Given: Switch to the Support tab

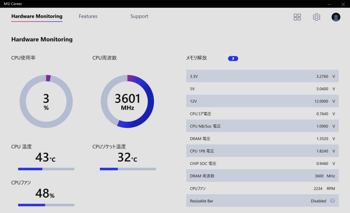Looking at the screenshot, I should 139,16.
